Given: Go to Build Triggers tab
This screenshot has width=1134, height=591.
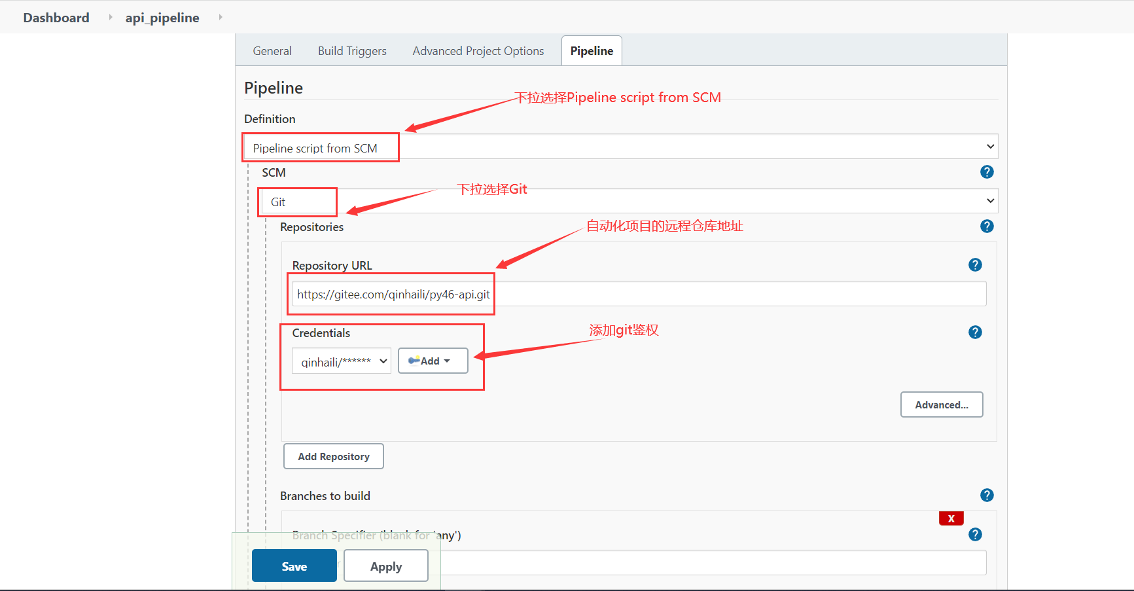Looking at the screenshot, I should [352, 51].
